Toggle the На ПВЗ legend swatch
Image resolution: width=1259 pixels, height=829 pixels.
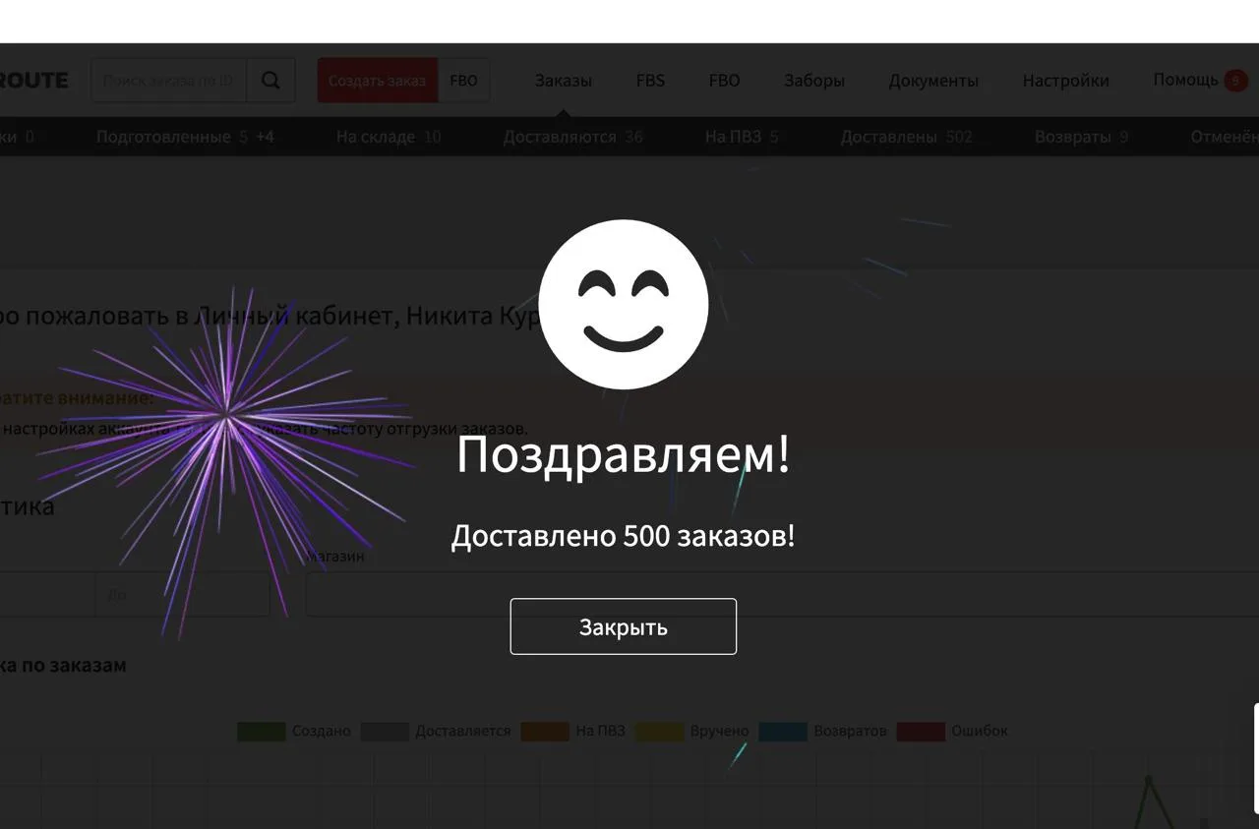[545, 732]
